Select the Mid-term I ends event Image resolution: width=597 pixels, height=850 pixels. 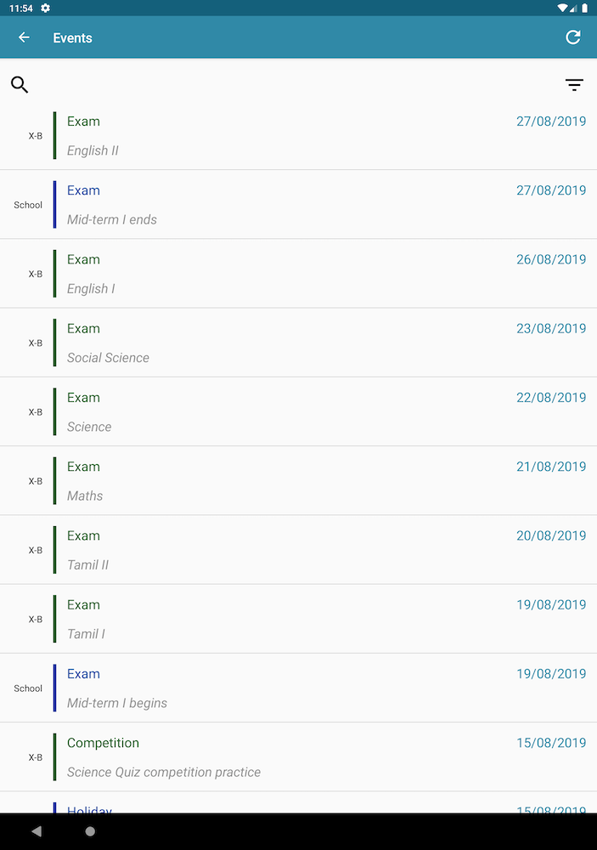[x=298, y=205]
